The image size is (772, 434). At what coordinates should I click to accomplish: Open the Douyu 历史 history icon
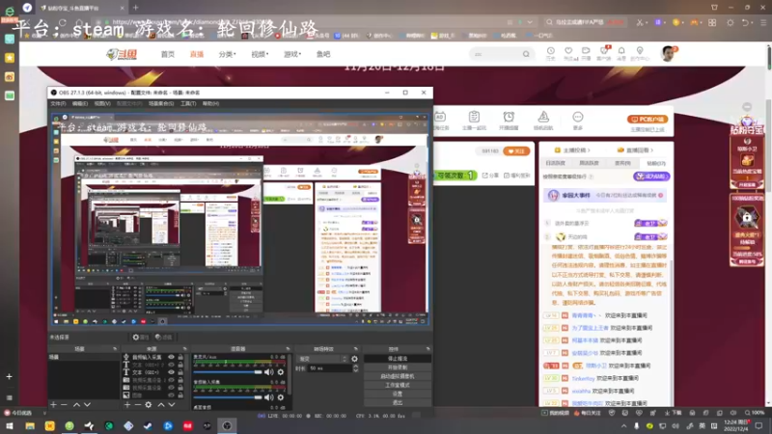[x=550, y=51]
